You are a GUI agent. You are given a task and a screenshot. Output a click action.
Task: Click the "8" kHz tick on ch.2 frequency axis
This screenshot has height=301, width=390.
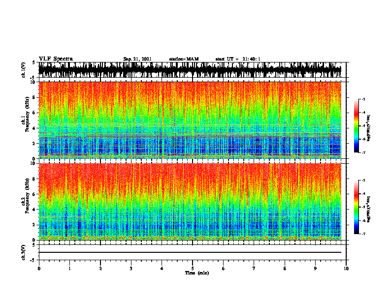click(34, 179)
